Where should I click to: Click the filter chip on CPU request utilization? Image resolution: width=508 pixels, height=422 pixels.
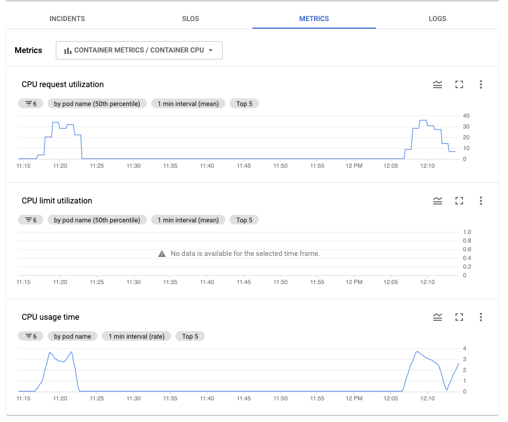[x=31, y=103]
